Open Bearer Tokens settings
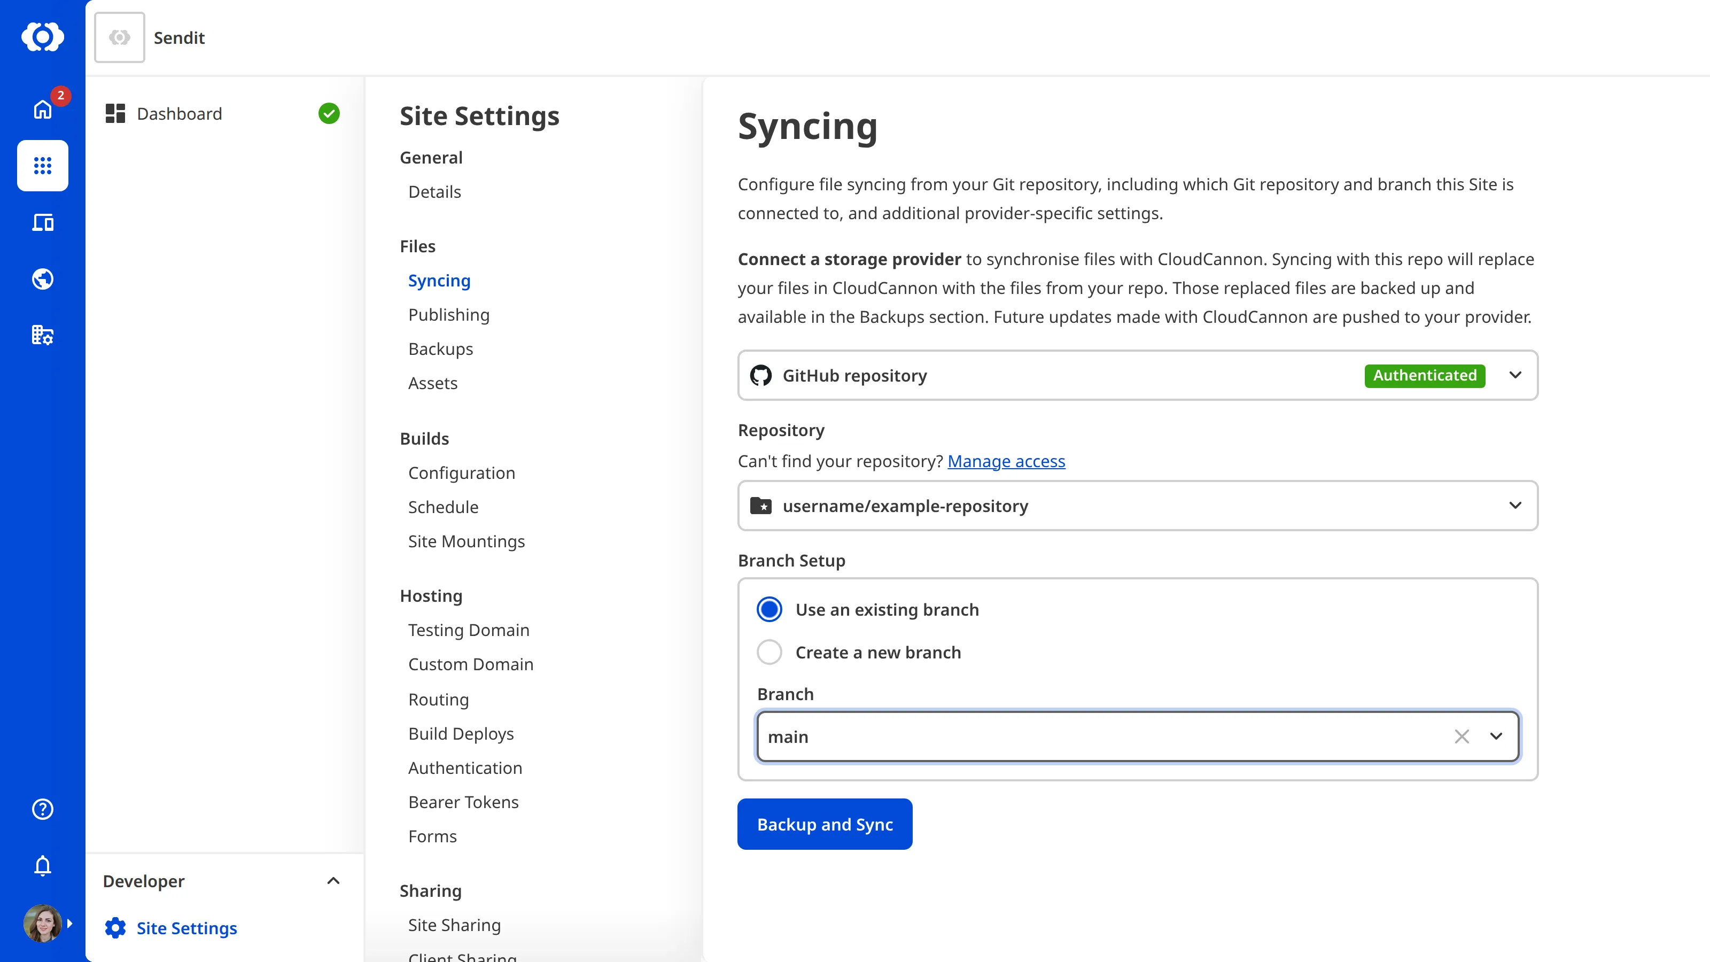Screen dimensions: 1710x962 463,803
